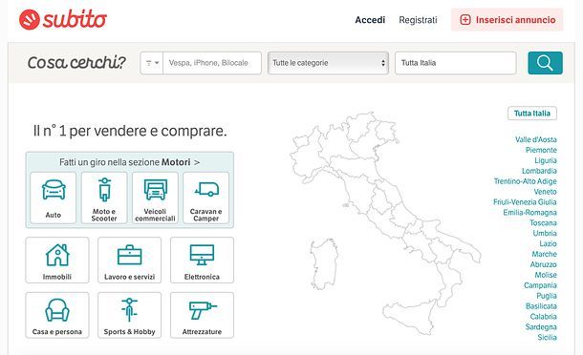The width and height of the screenshot is (583, 355).
Task: Click the Inserisci annuncio button
Action: (x=507, y=20)
